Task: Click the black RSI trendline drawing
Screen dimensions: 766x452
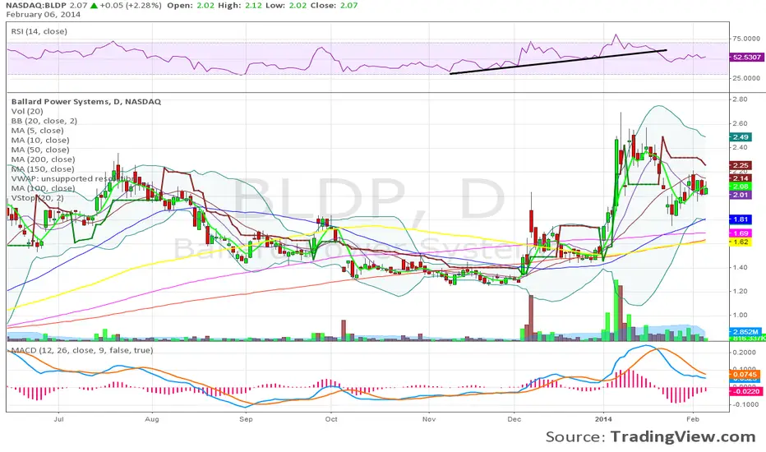Action: click(558, 62)
